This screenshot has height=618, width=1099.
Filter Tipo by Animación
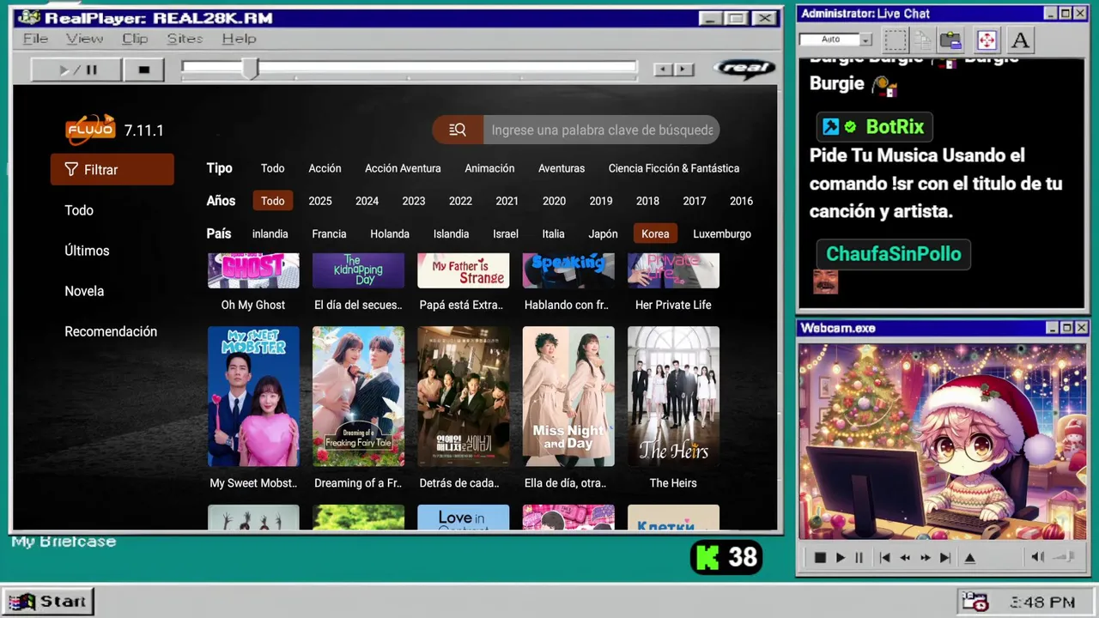489,168
